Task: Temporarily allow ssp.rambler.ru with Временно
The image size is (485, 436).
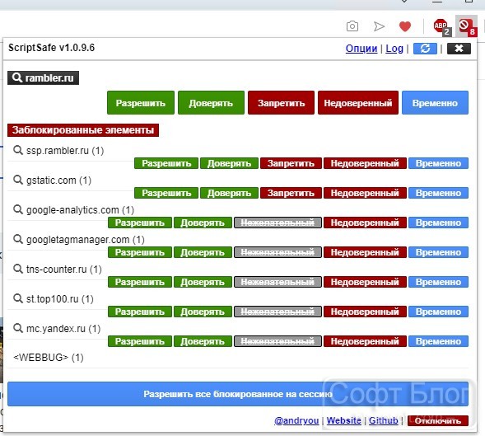Action: point(438,163)
